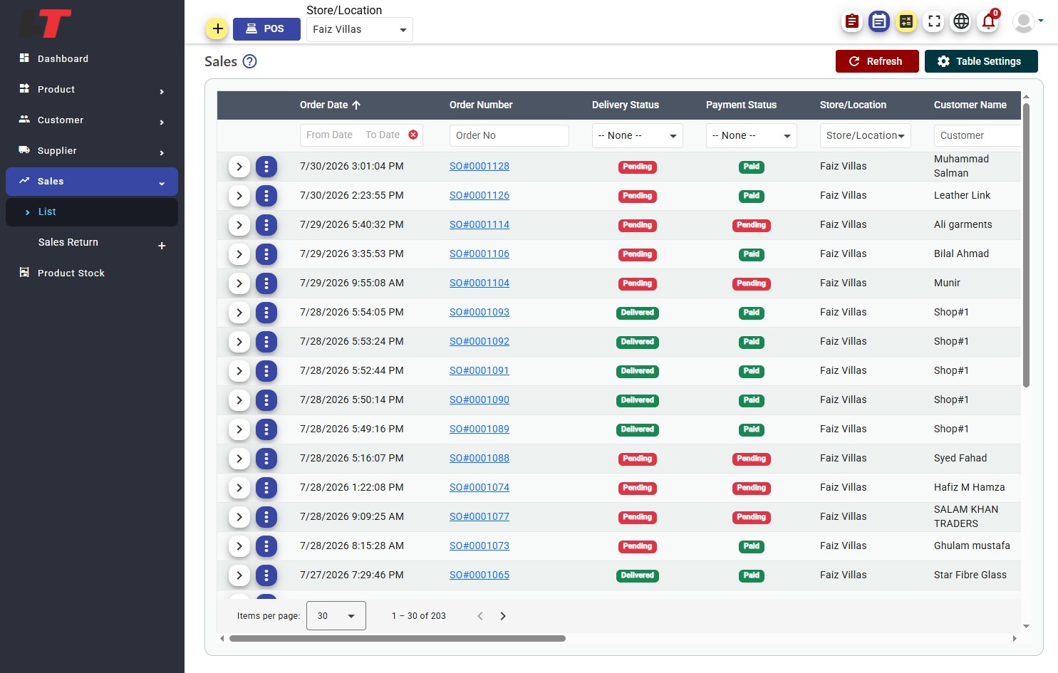Screen dimensions: 1058x673
Task: Expand row details for SO#0001088
Action: (x=239, y=459)
